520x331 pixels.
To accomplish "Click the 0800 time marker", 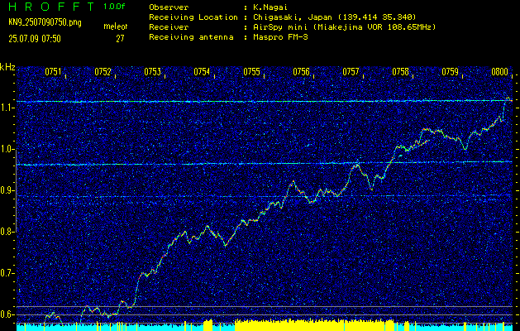I will [x=500, y=72].
